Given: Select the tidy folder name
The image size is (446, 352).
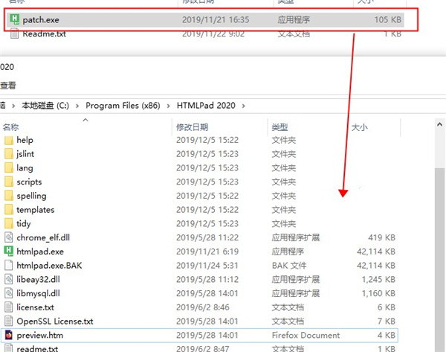Looking at the screenshot, I should tap(24, 224).
